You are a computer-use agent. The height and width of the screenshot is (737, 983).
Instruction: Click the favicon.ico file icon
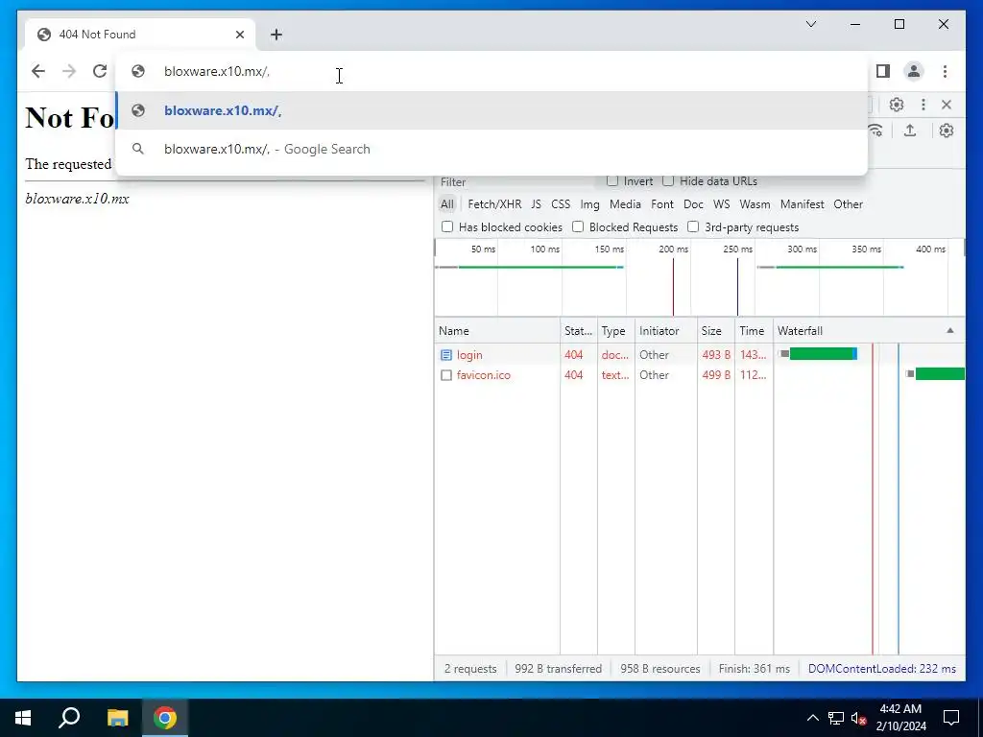(x=446, y=375)
